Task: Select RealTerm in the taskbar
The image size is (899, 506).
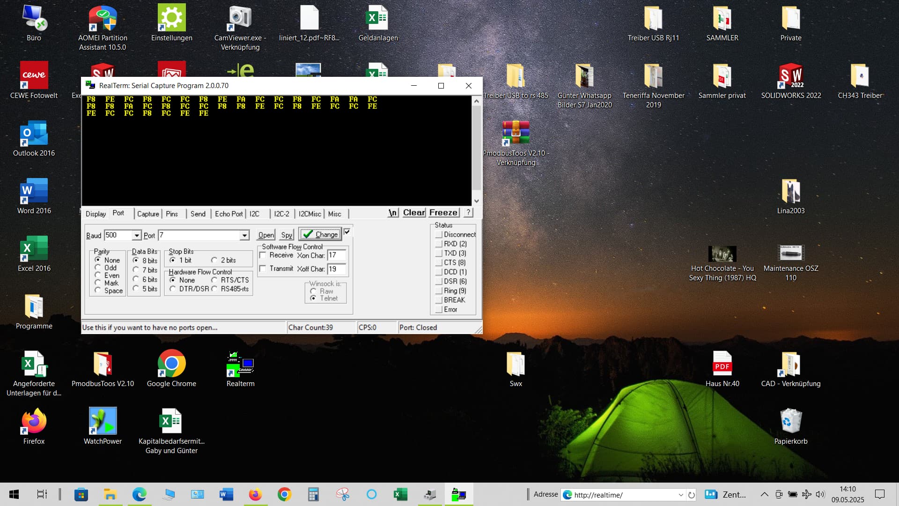Action: coord(458,494)
